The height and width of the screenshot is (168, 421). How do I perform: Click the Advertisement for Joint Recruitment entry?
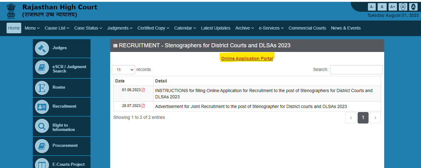pyautogui.click(x=251, y=106)
